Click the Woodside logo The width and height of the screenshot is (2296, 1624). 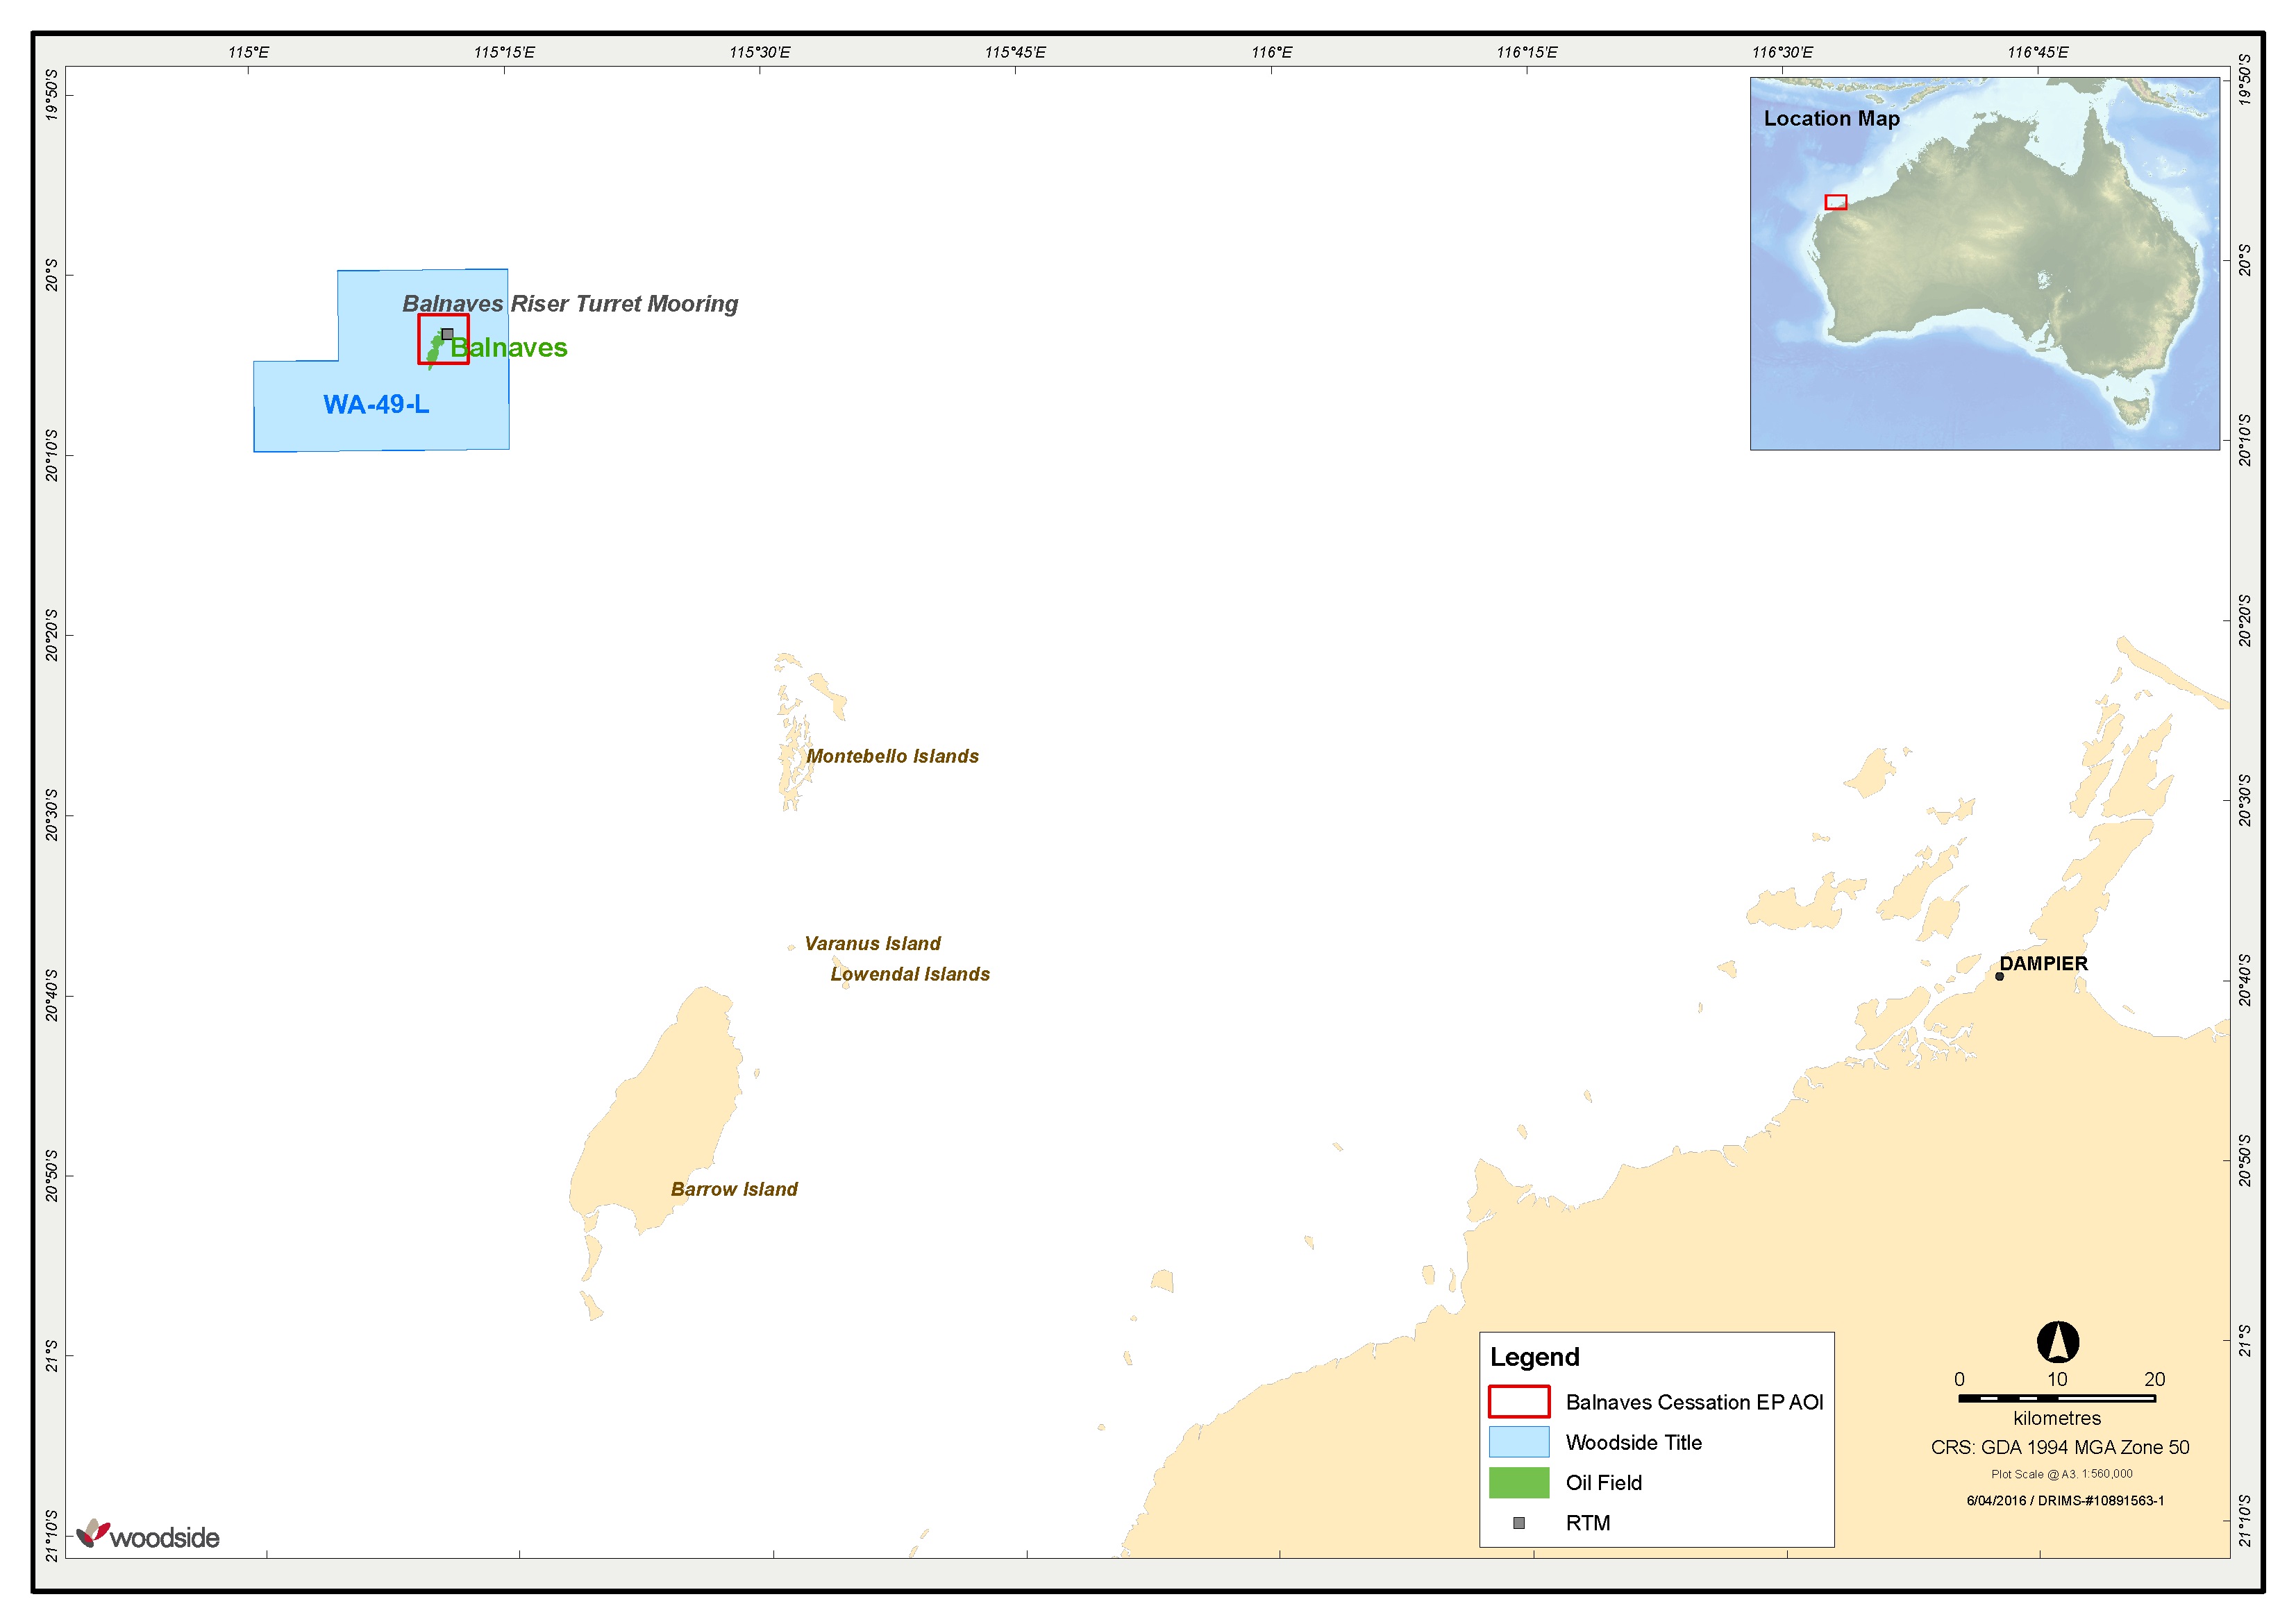pyautogui.click(x=148, y=1535)
